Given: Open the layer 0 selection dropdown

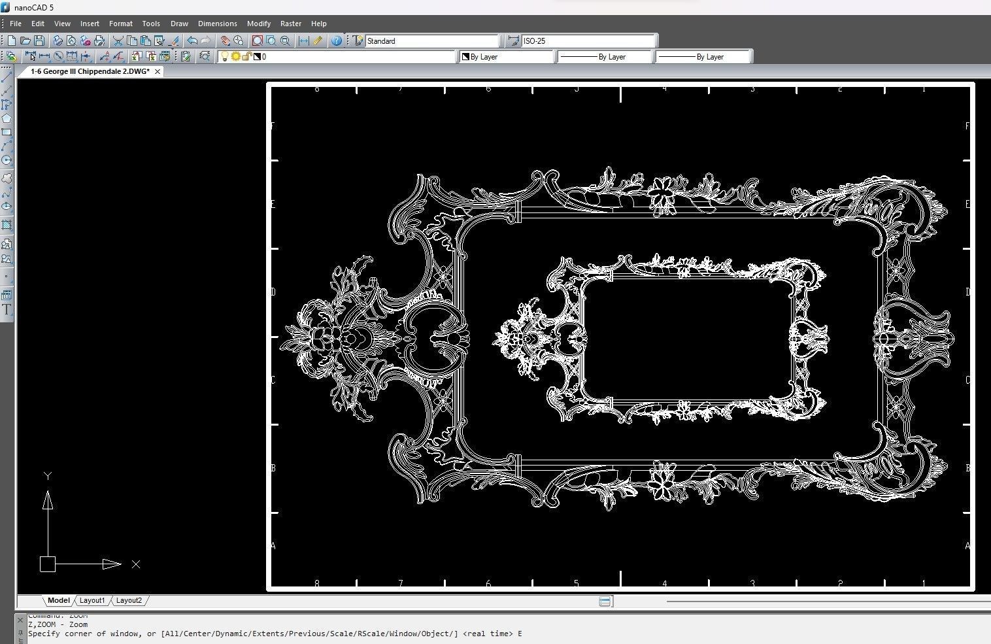Looking at the screenshot, I should [337, 57].
